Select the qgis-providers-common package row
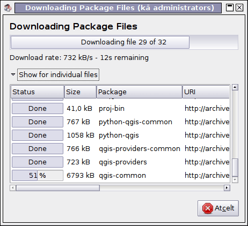 (120, 149)
